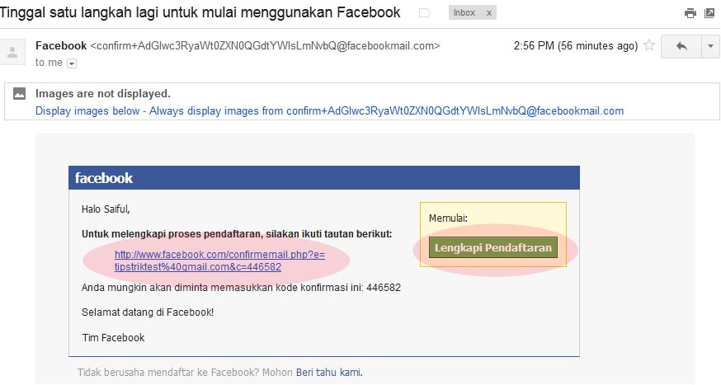Click the email subject 'Tinggal satu langkah lagi'
Screen dimensions: 721x385
200,12
